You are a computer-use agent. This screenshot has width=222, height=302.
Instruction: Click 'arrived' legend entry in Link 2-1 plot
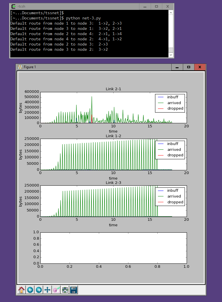click(174, 103)
